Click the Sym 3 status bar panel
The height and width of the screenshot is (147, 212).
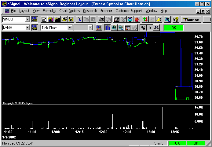[159, 143]
